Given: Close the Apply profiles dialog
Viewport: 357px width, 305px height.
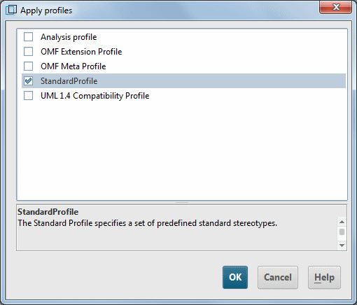Looking at the screenshot, I should (x=335, y=7).
